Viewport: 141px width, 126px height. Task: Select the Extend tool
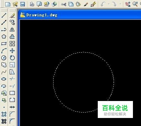click(x=12, y=86)
